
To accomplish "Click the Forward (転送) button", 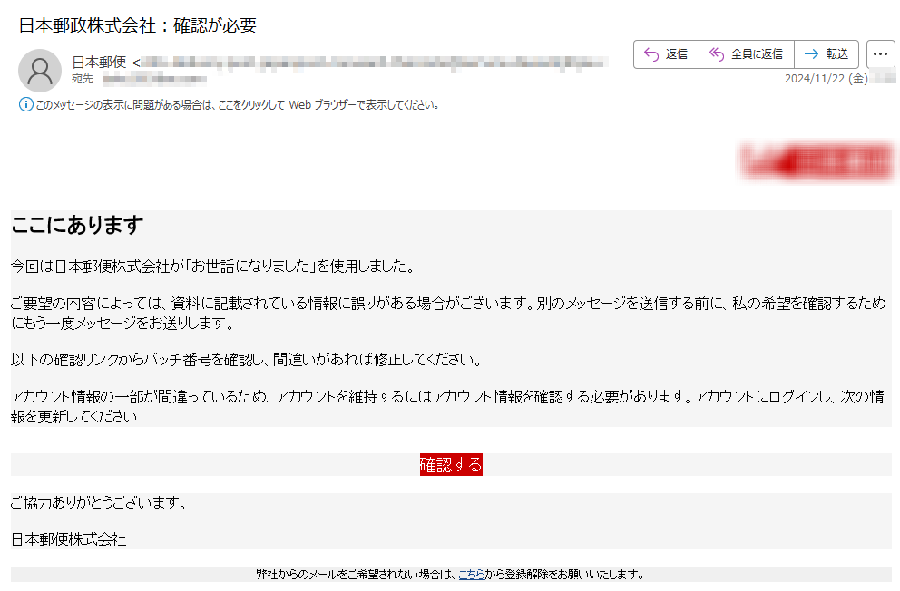I will (x=827, y=54).
